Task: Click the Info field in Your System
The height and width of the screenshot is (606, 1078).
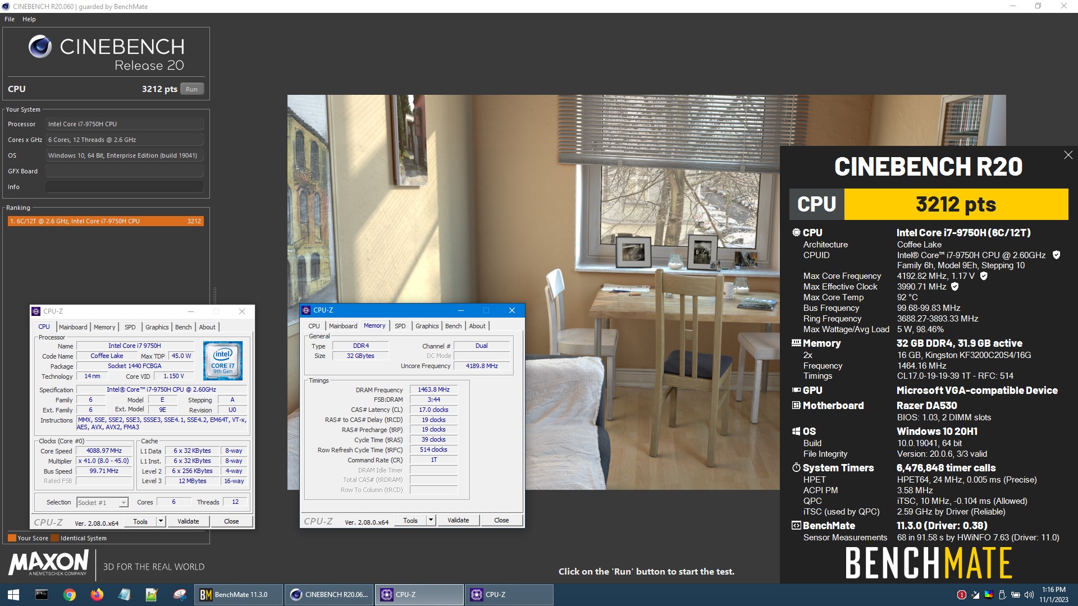Action: point(125,187)
